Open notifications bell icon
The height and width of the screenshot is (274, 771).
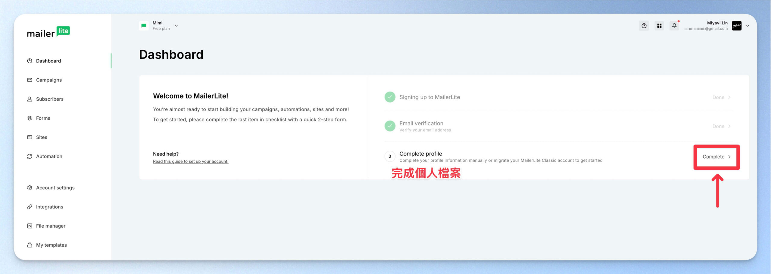tap(674, 26)
